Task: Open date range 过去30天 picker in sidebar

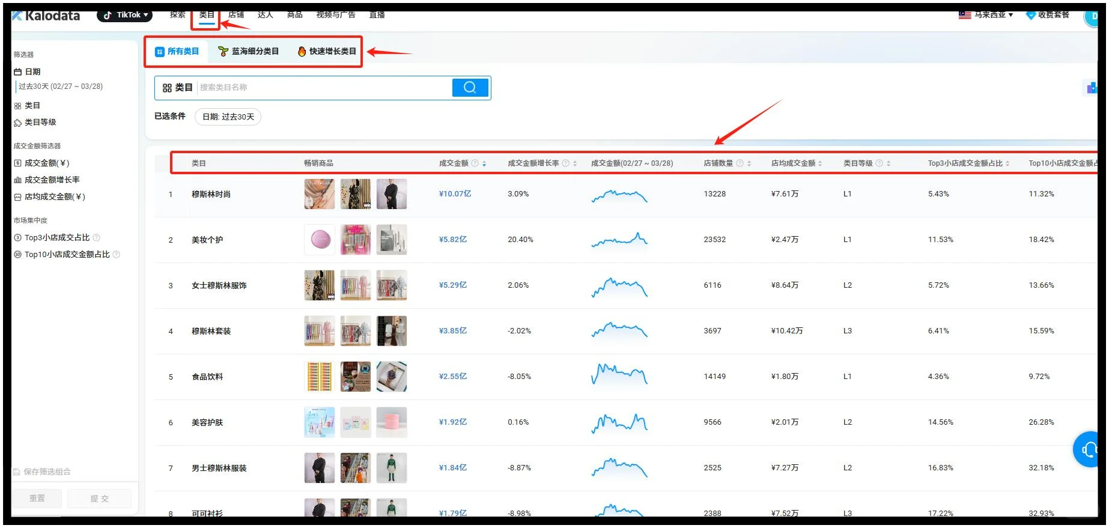Action: [x=61, y=86]
